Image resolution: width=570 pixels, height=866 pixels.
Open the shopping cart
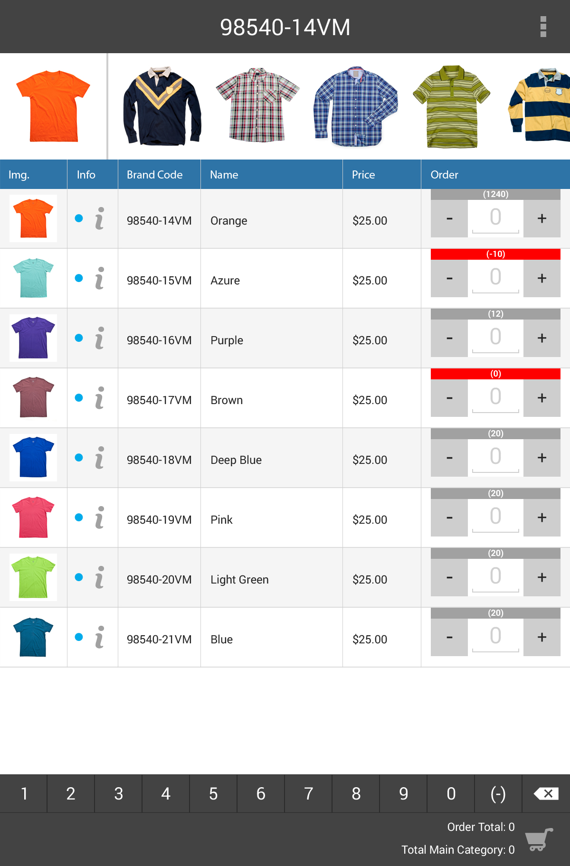pyautogui.click(x=539, y=839)
